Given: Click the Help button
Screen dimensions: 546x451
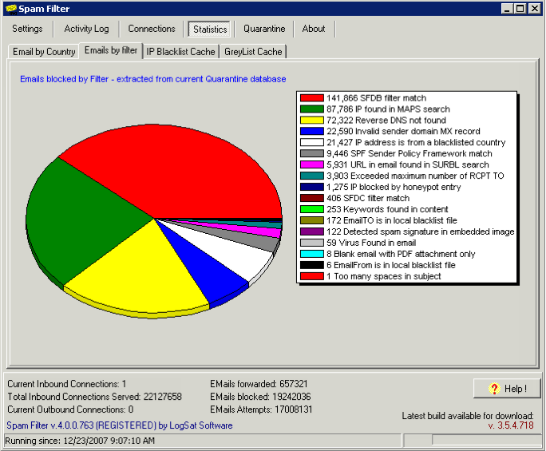Looking at the screenshot, I should tap(507, 389).
